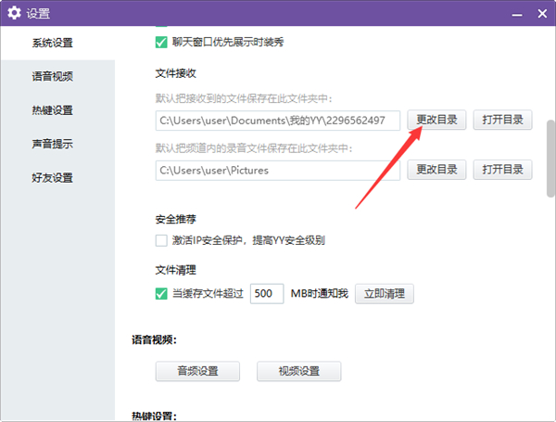This screenshot has height=422, width=556.
Task: Open the 声音提示 sidebar tab
Action: coord(53,144)
